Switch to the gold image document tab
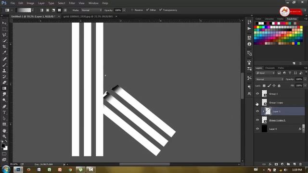Image resolution: width=308 pixels, height=173 pixels. click(88, 16)
